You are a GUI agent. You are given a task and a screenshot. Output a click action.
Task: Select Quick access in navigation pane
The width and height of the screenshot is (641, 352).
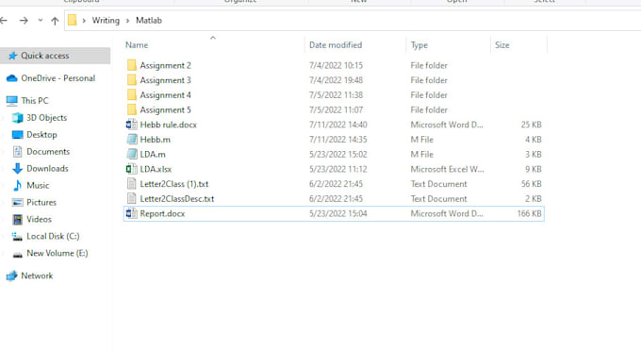click(45, 56)
